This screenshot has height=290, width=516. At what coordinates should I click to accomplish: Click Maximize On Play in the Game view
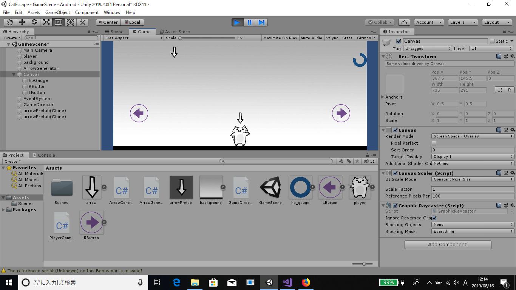280,38
